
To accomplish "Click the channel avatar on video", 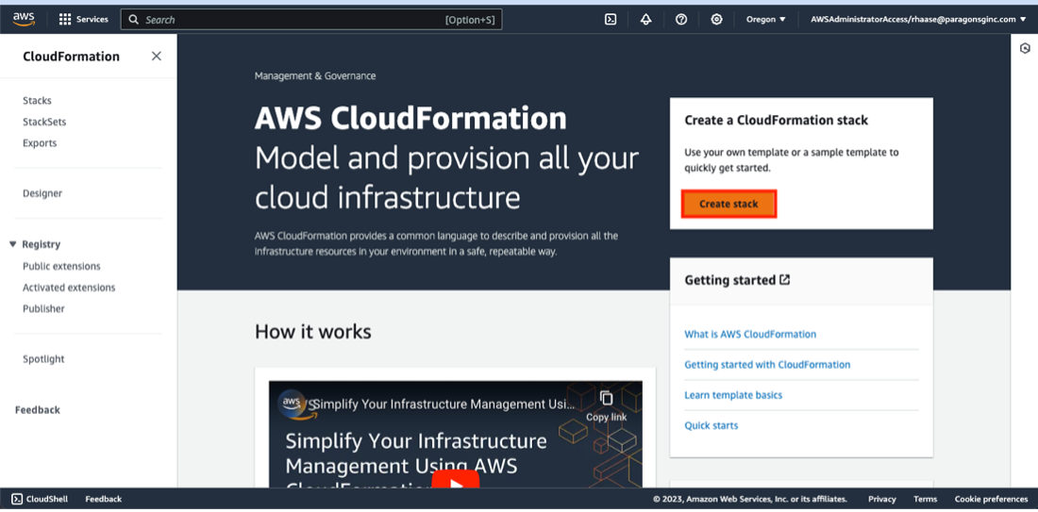I will coord(293,403).
